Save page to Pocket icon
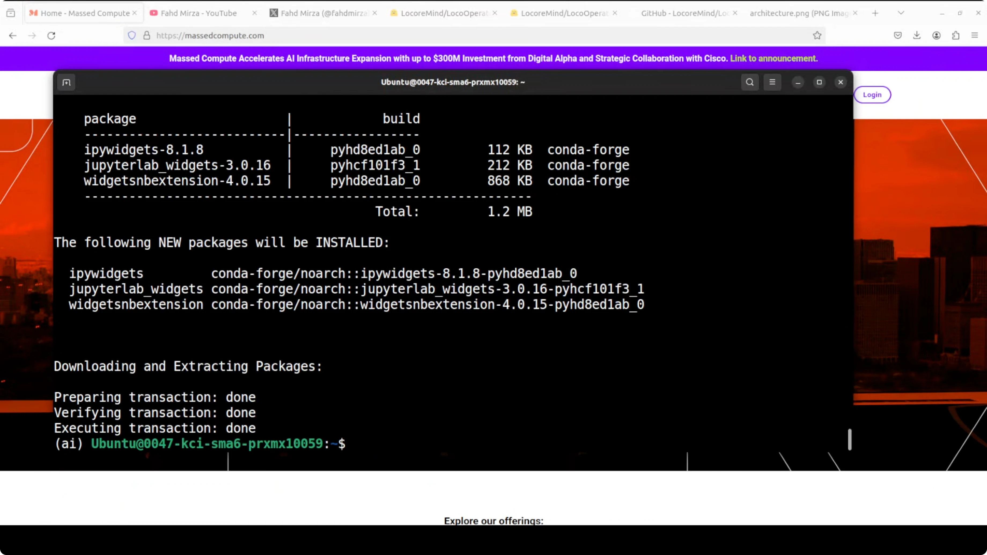This screenshot has height=555, width=987. (897, 36)
